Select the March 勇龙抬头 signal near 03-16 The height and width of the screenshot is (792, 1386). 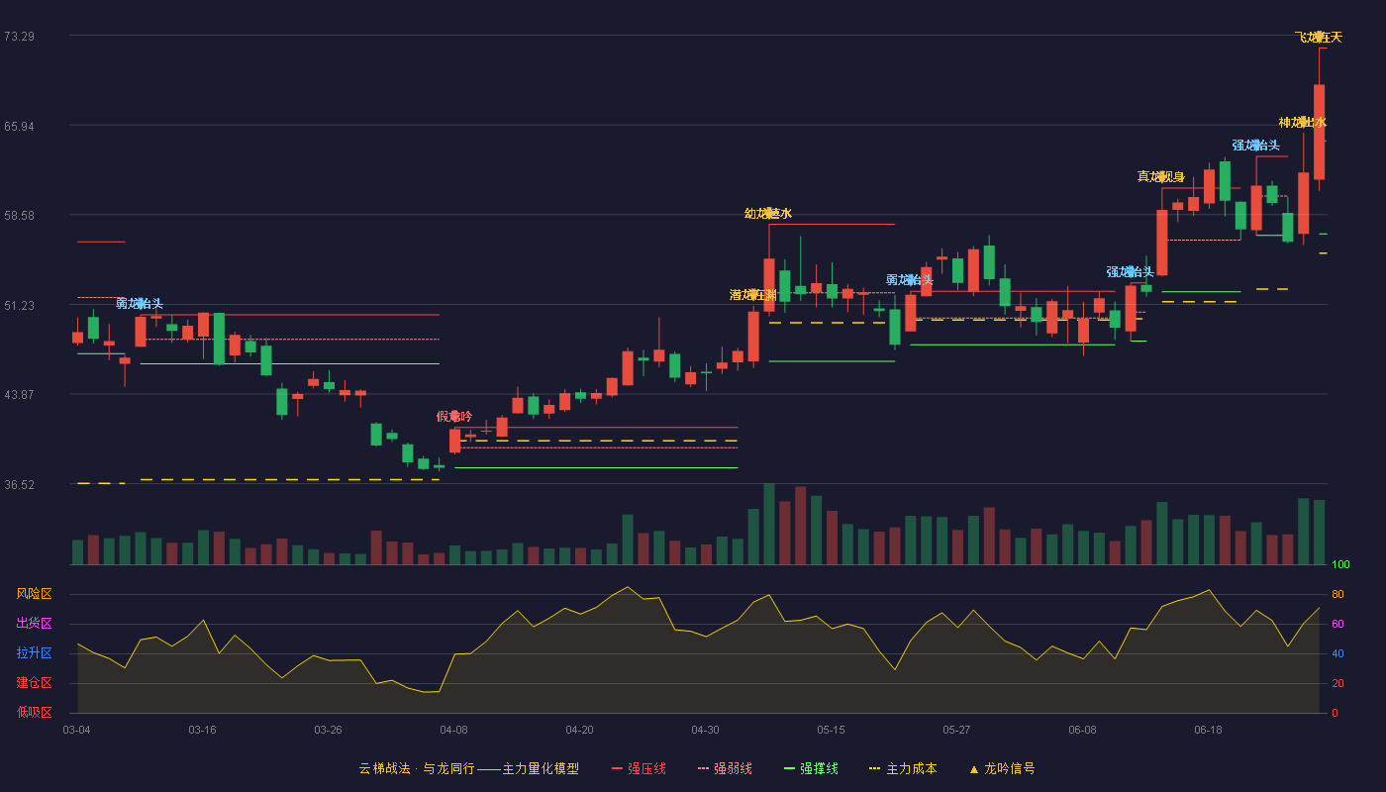pyautogui.click(x=140, y=304)
